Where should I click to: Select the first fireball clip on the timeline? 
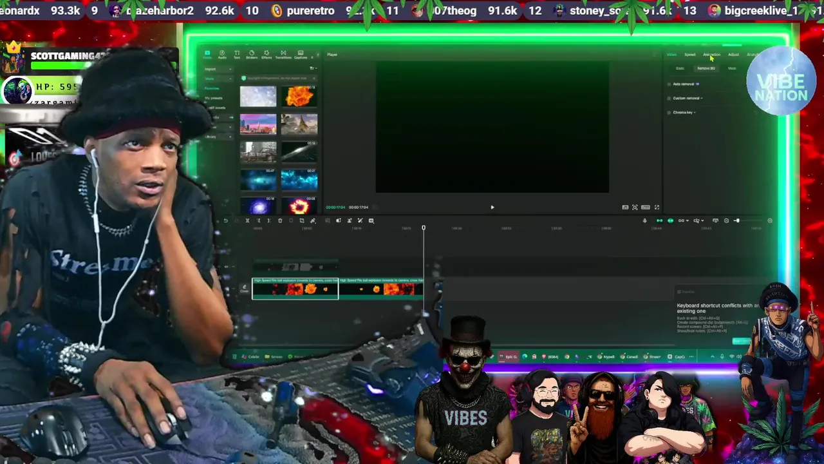click(x=295, y=289)
